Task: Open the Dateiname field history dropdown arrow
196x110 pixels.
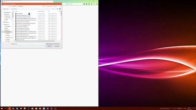Action: coord(44,44)
